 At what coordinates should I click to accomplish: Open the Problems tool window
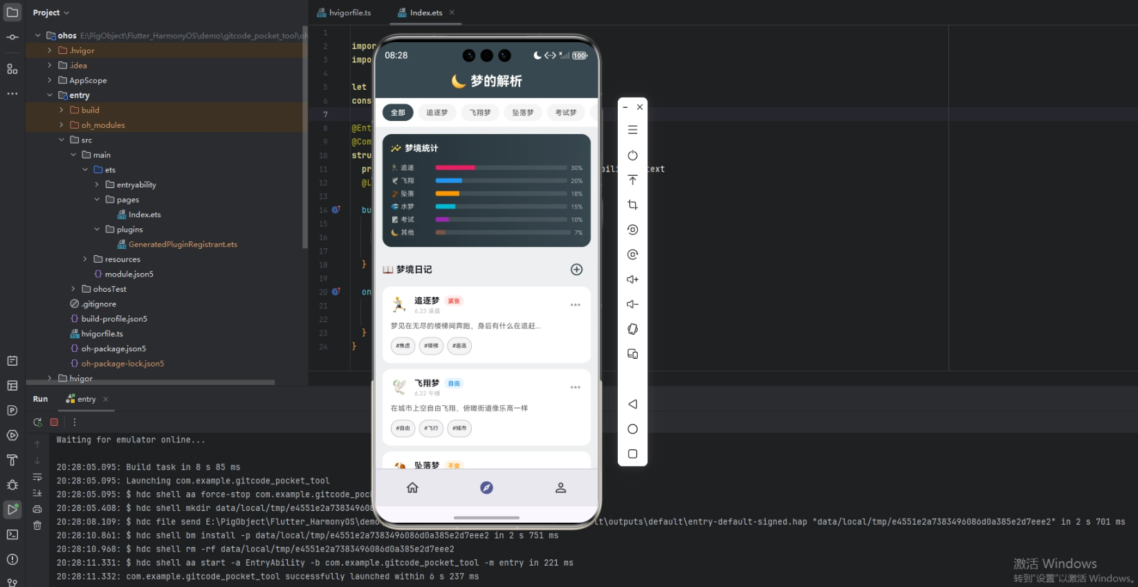[12, 559]
